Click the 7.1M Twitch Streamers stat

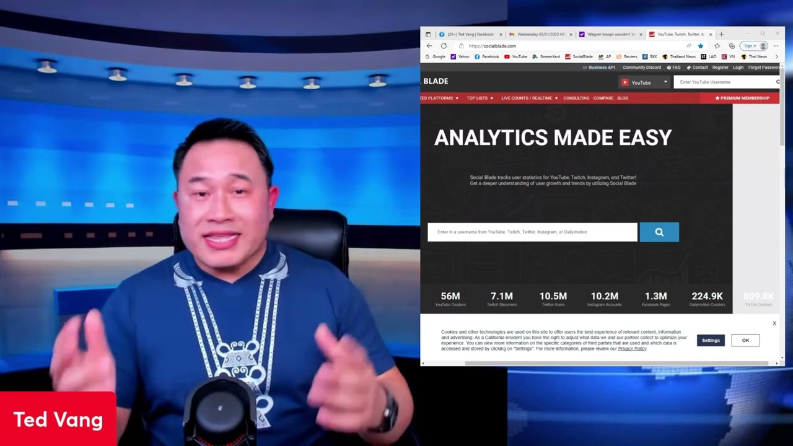click(502, 299)
